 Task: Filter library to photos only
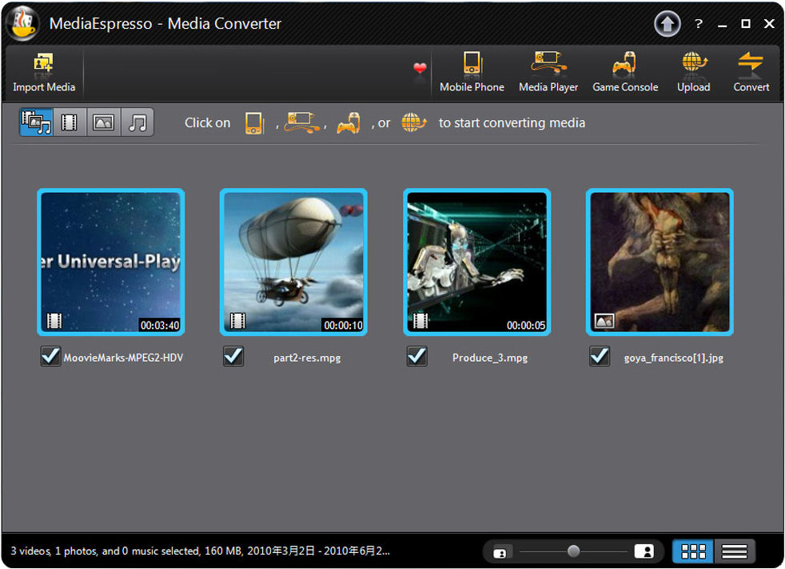(x=104, y=122)
